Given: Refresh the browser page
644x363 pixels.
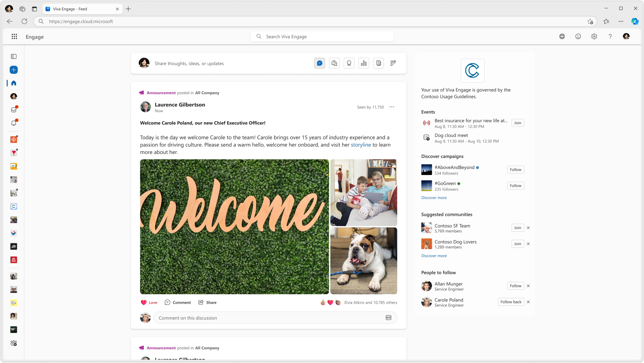Looking at the screenshot, I should point(24,21).
